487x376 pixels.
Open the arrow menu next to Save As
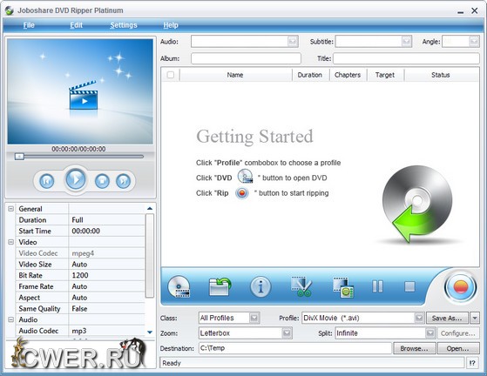475,318
